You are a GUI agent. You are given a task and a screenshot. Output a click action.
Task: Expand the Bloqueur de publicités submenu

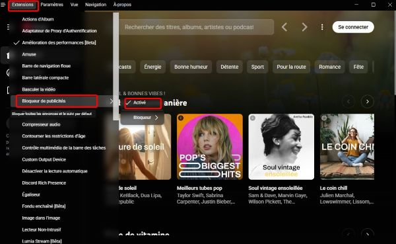[x=63, y=101]
